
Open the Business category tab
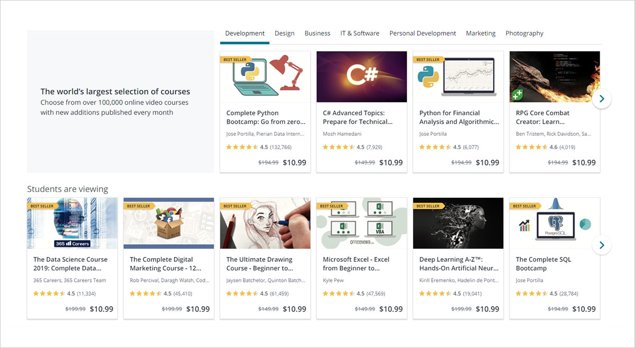tap(317, 33)
